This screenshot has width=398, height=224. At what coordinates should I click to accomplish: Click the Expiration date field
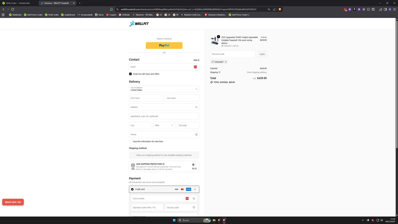(x=147, y=208)
